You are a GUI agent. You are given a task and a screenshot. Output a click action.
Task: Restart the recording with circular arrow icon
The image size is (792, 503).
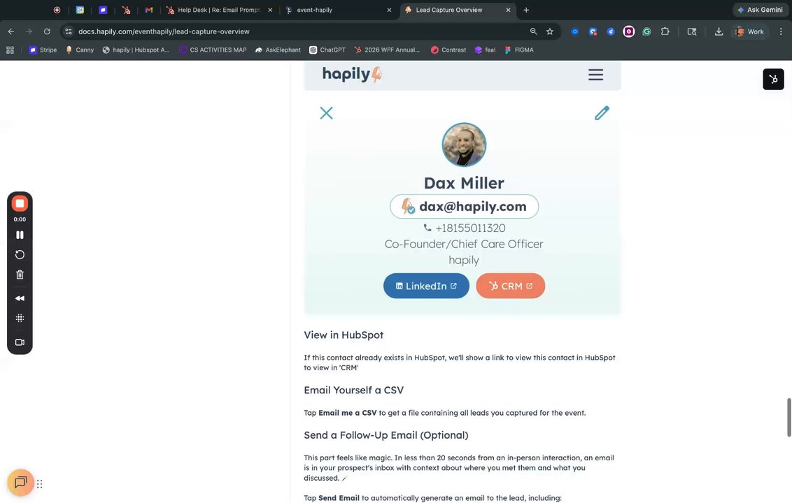coord(20,255)
